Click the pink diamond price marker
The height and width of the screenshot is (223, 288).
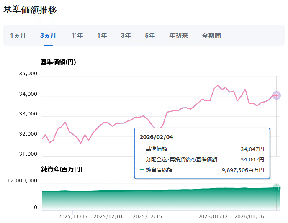(276, 95)
